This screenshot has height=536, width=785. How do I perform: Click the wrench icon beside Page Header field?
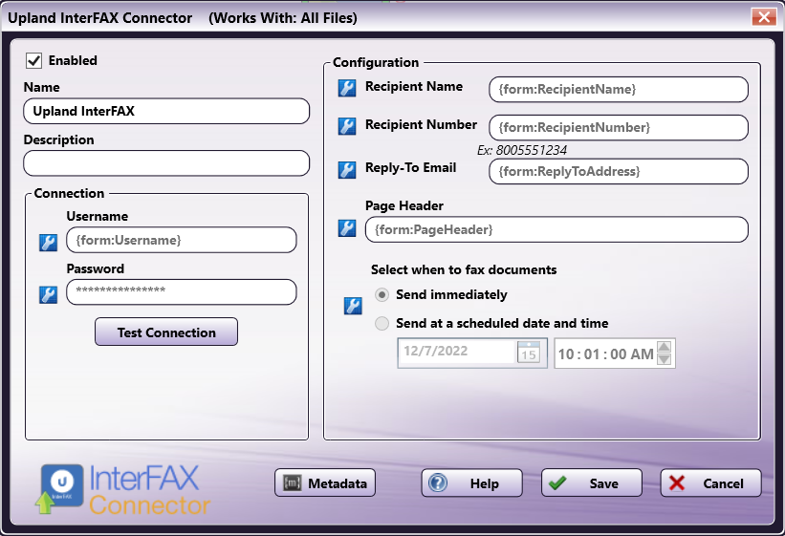tap(347, 228)
